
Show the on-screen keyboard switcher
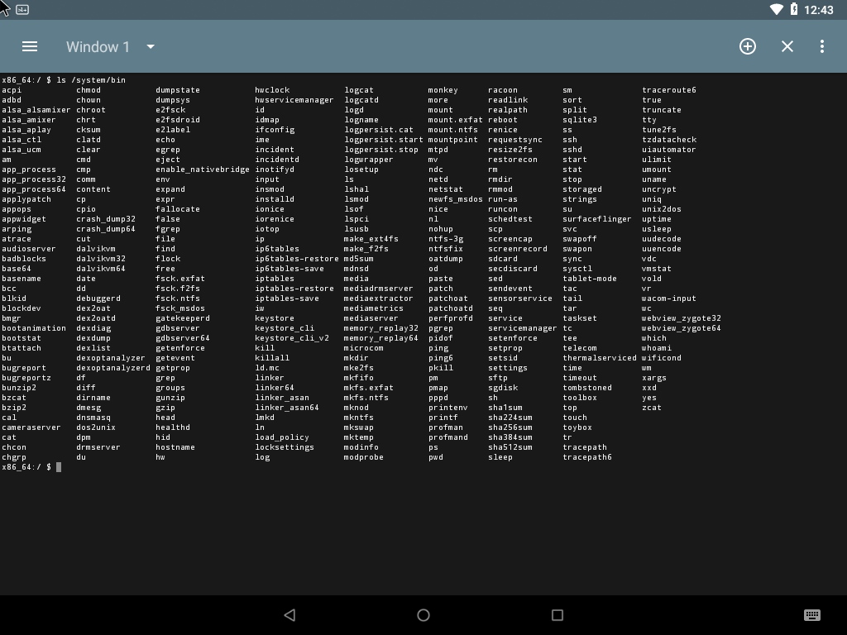click(x=812, y=615)
